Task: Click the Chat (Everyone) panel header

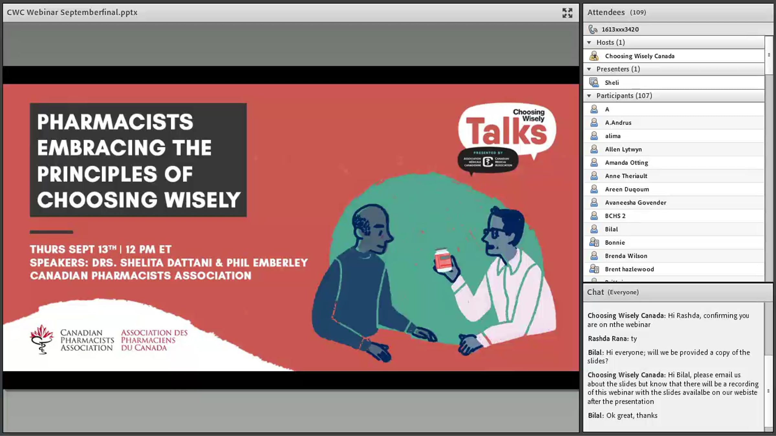Action: (x=678, y=292)
